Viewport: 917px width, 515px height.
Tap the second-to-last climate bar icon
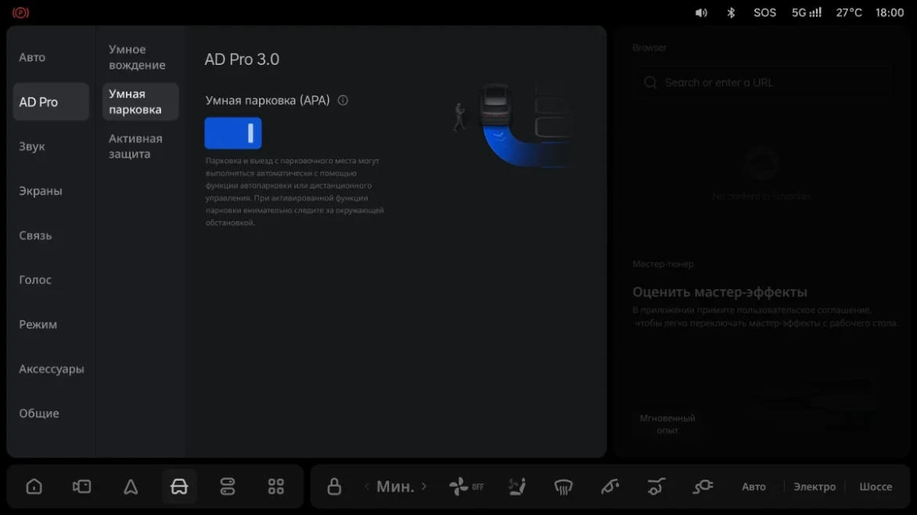(x=656, y=486)
